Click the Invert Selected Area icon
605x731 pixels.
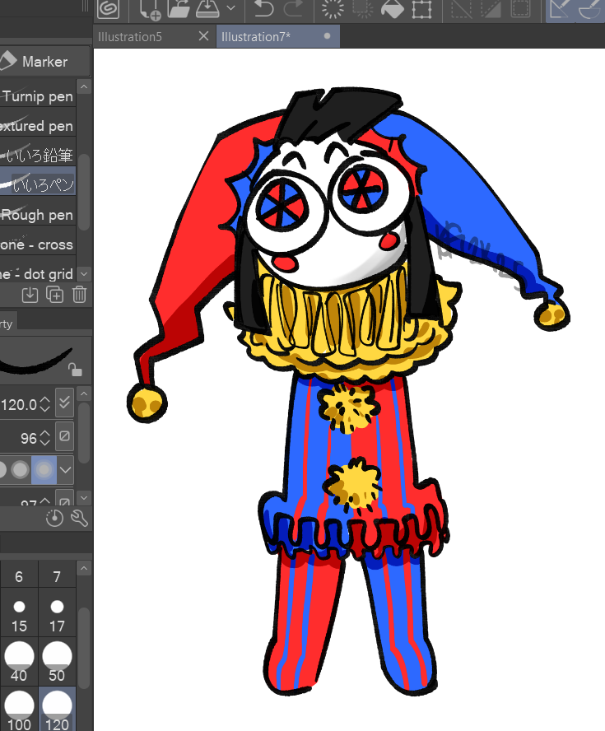(x=491, y=8)
